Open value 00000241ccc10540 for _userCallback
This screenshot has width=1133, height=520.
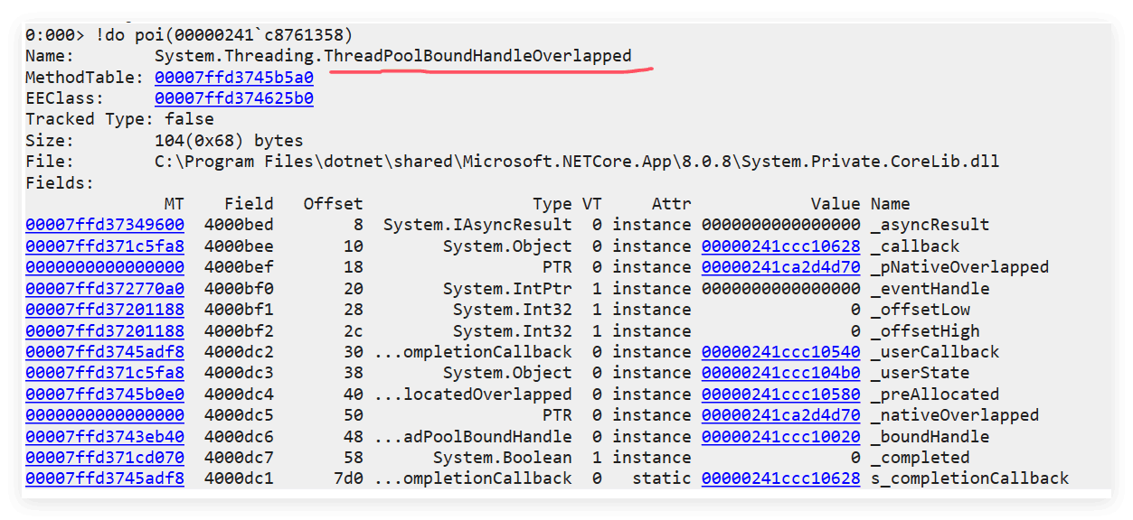780,352
